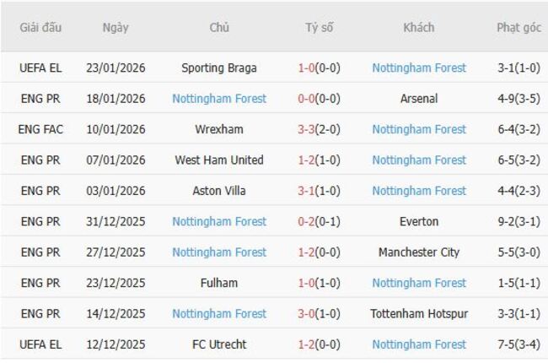
Task: Click the Wrexham team name
Action: [219, 129]
